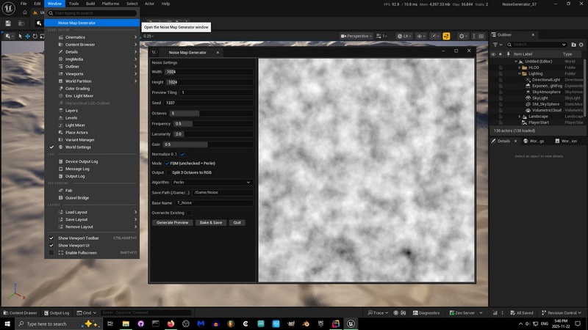Open the Tools menu
Image resolution: width=588 pixels, height=330 pixels.
click(x=74, y=4)
